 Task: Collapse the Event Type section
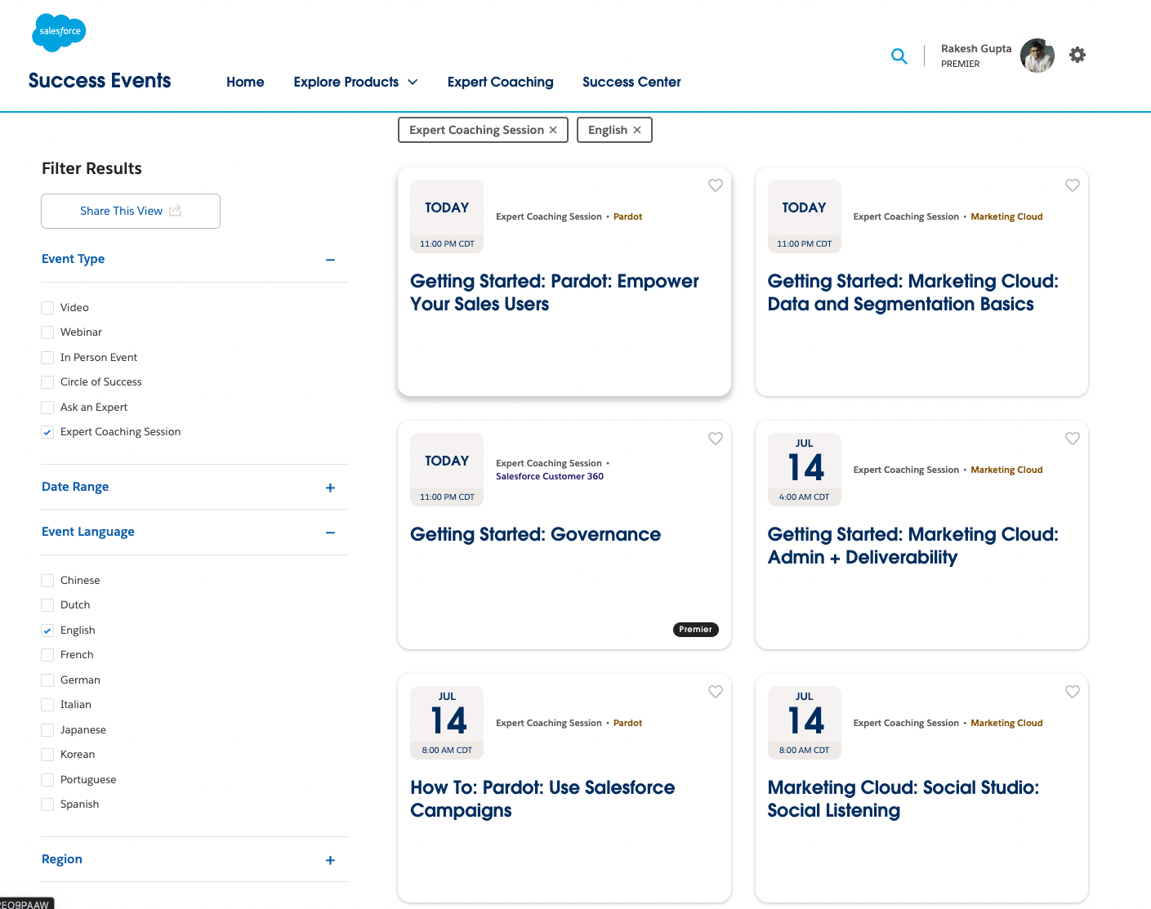pos(330,260)
